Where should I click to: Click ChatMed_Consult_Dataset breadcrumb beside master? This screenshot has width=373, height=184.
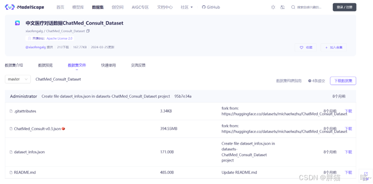58,79
